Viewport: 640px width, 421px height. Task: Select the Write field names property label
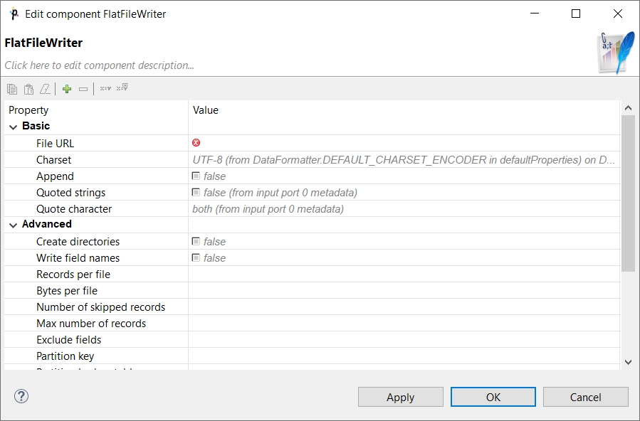[78, 257]
